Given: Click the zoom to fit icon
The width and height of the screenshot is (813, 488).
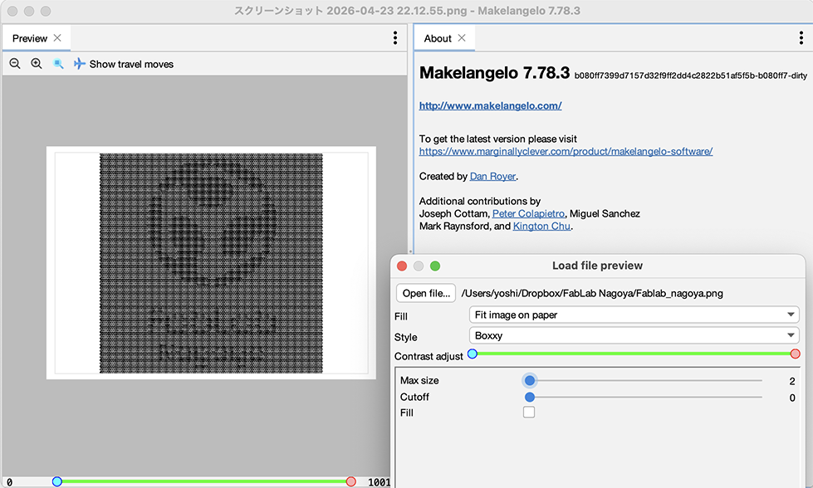Looking at the screenshot, I should tap(58, 64).
